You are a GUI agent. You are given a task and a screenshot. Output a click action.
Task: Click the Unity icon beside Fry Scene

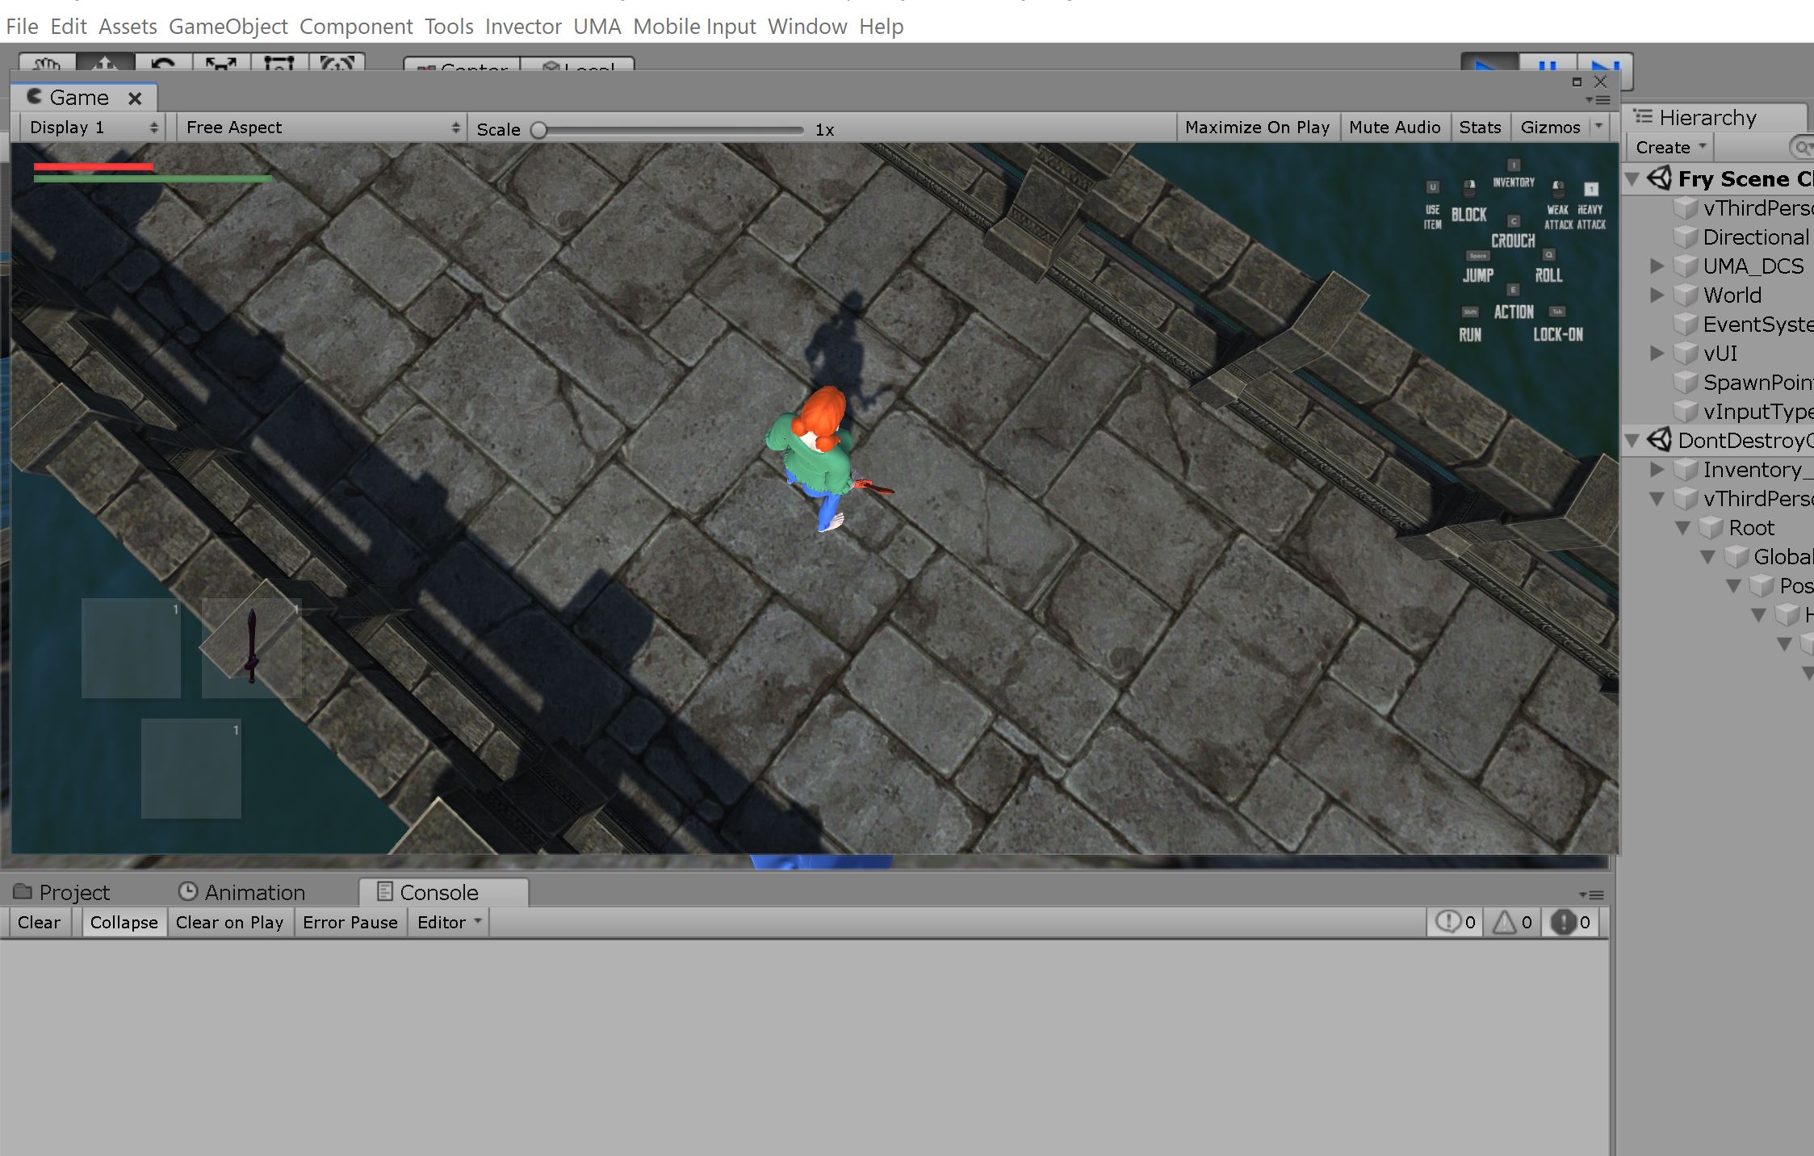(1660, 178)
